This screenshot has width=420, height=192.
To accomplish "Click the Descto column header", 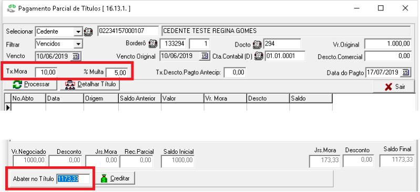I will (x=268, y=98).
